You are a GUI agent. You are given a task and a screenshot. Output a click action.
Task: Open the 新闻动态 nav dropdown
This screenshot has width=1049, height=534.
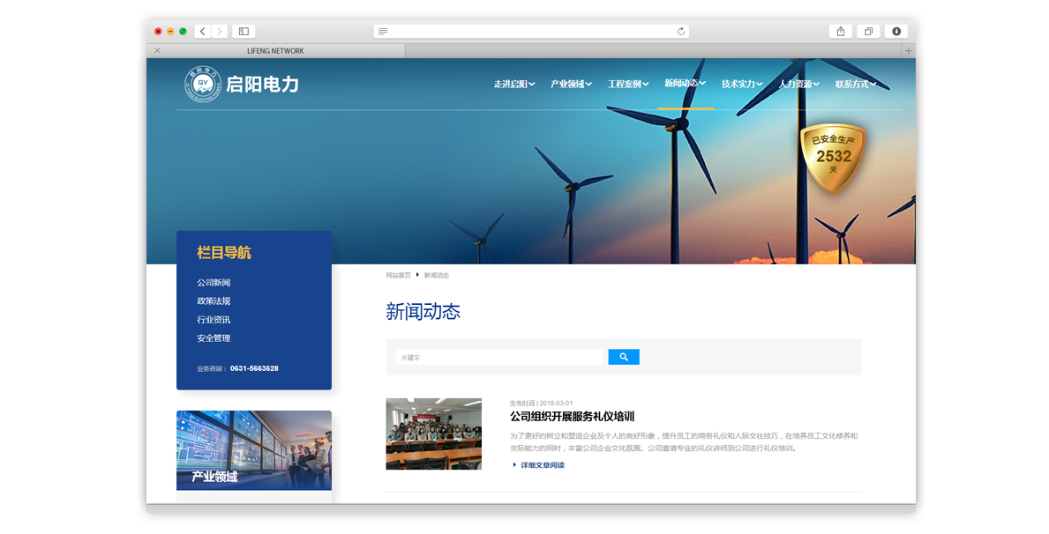685,84
